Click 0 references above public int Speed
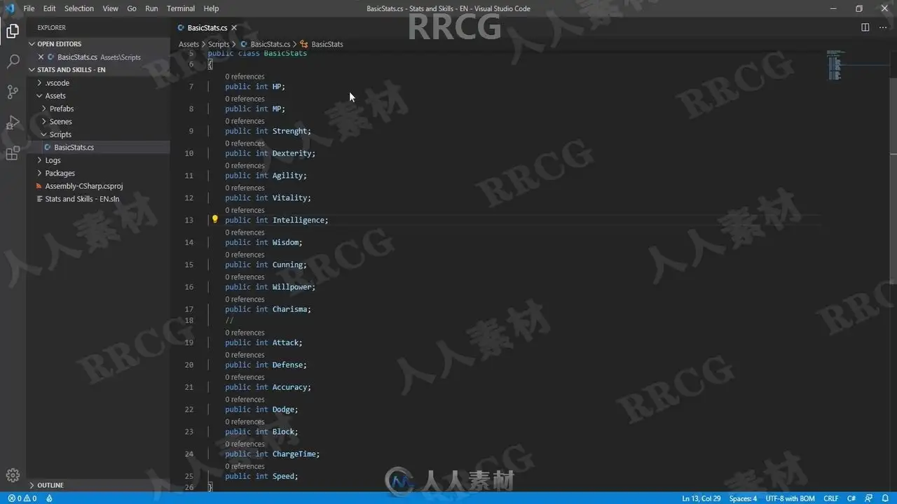 tap(245, 466)
